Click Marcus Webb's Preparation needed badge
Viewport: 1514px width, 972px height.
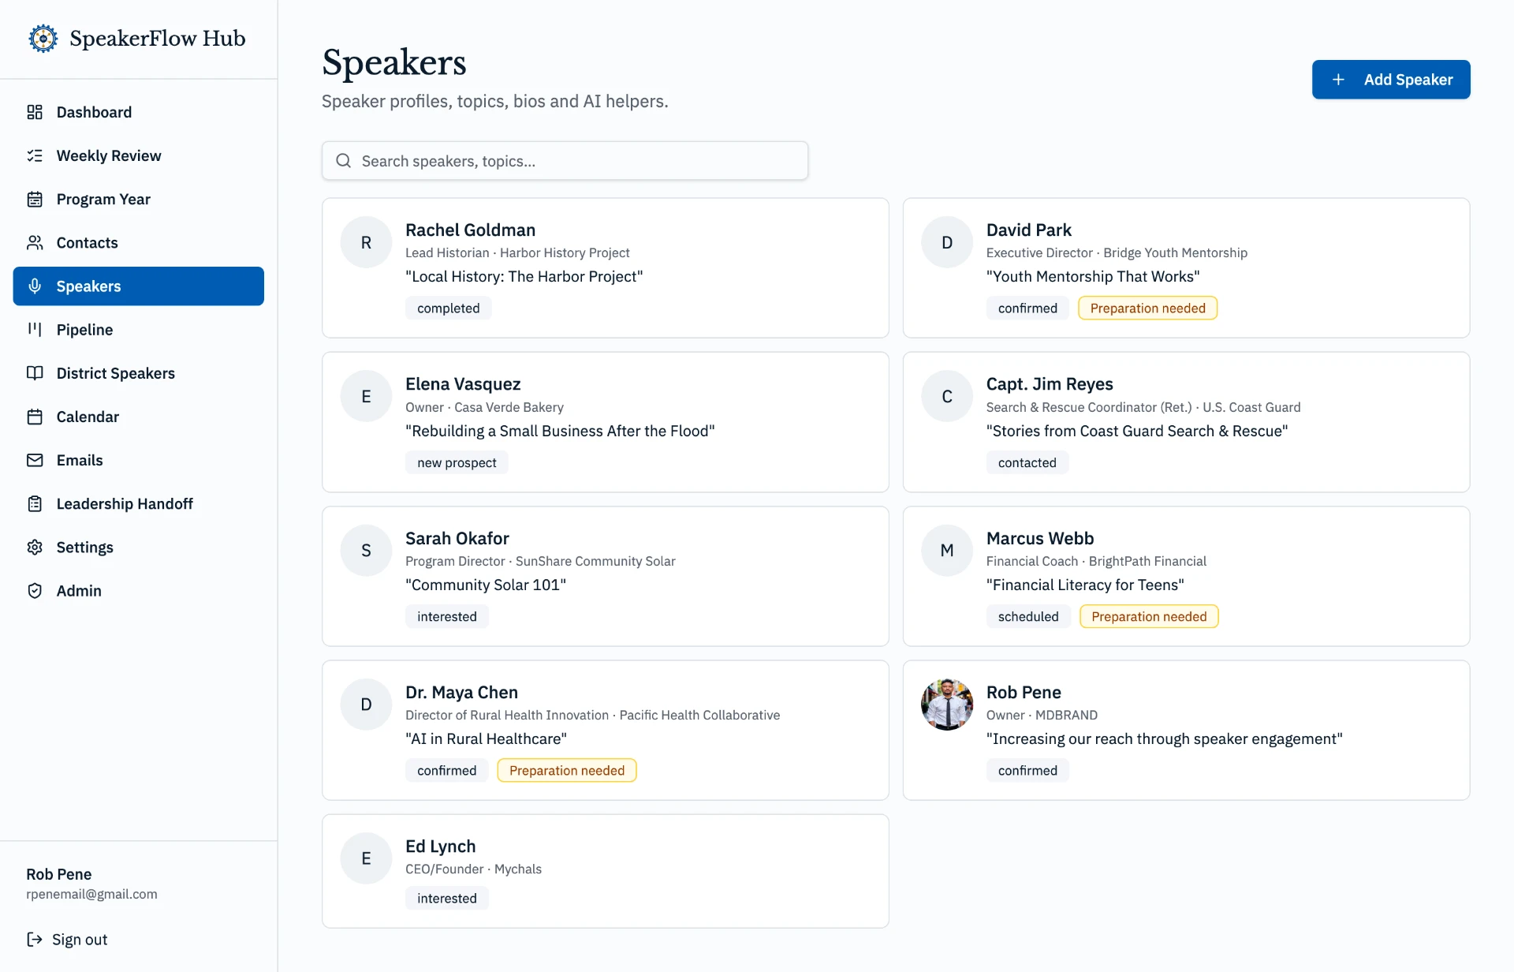pyautogui.click(x=1149, y=616)
